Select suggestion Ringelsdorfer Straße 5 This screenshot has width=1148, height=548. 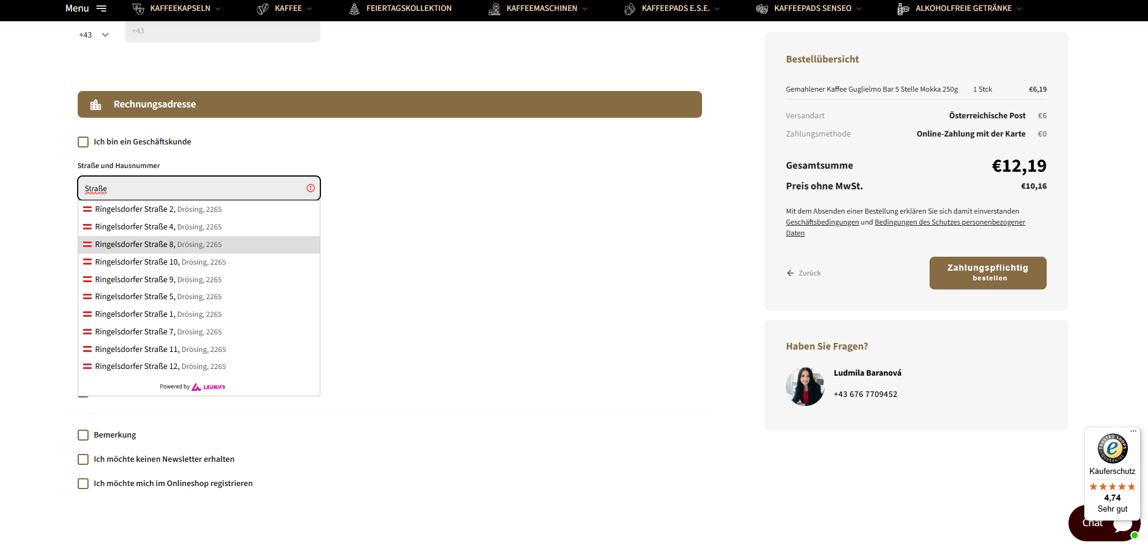coord(199,297)
